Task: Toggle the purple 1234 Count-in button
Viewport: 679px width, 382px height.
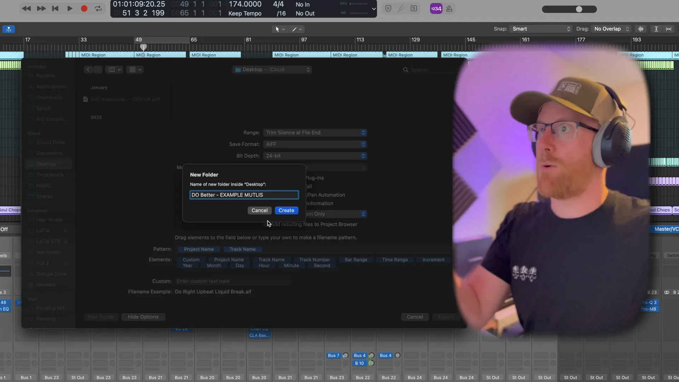Action: 436,8
